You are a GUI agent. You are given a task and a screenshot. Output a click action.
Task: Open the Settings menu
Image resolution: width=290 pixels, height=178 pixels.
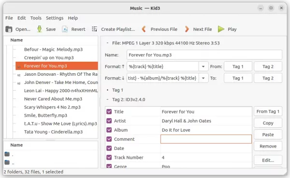click(x=55, y=18)
